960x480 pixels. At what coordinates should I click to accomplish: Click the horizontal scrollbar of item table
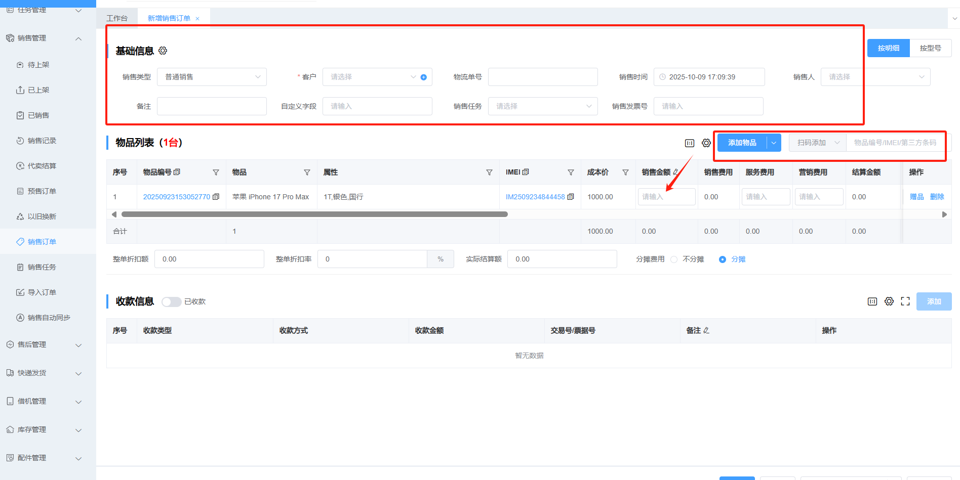[314, 214]
